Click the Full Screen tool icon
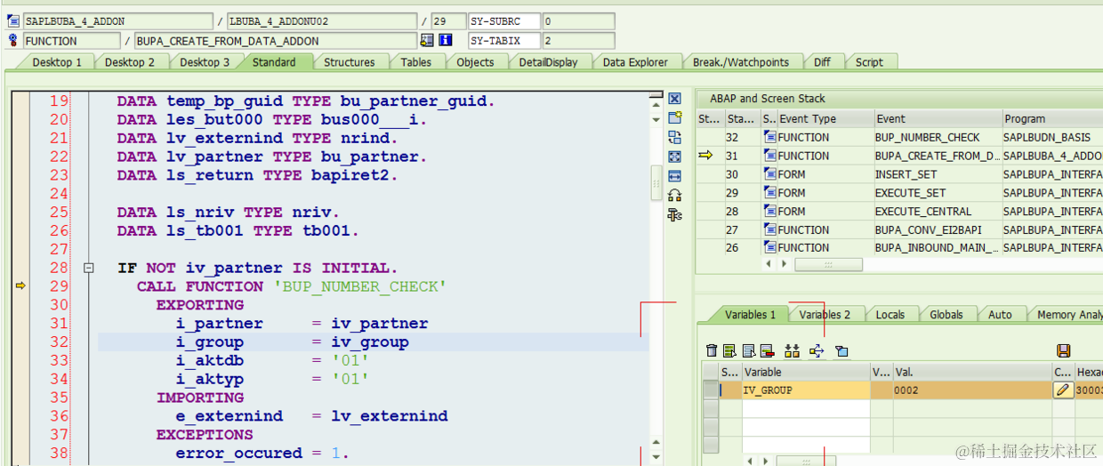This screenshot has width=1103, height=466. [x=674, y=157]
